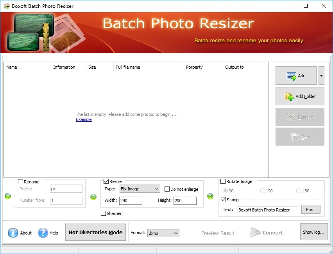Select the 180 degree rotation radio
Viewport: 333px width, 254px height.
pyautogui.click(x=299, y=191)
